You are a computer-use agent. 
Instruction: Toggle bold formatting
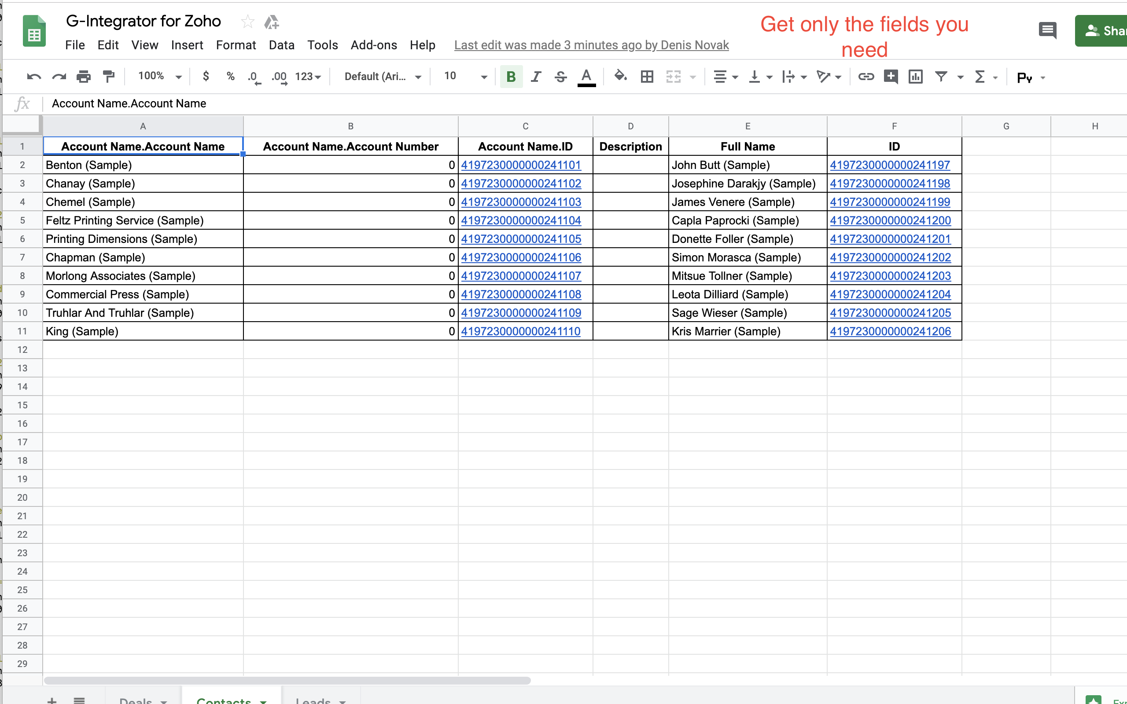tap(512, 77)
